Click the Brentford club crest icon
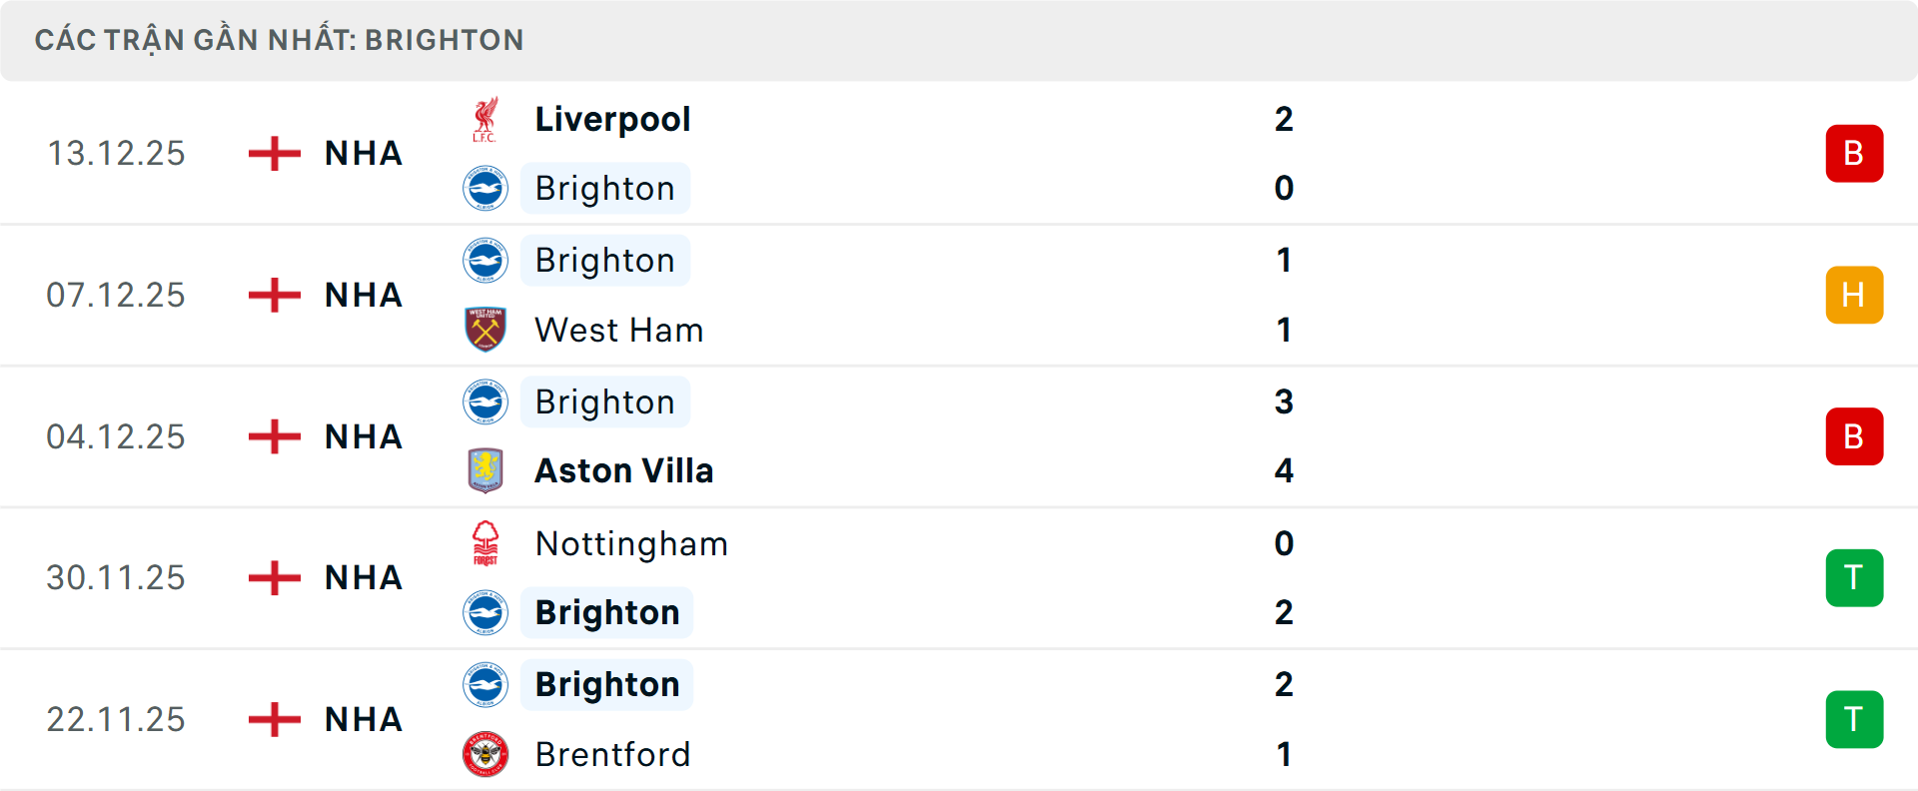The height and width of the screenshot is (791, 1918). (x=485, y=754)
